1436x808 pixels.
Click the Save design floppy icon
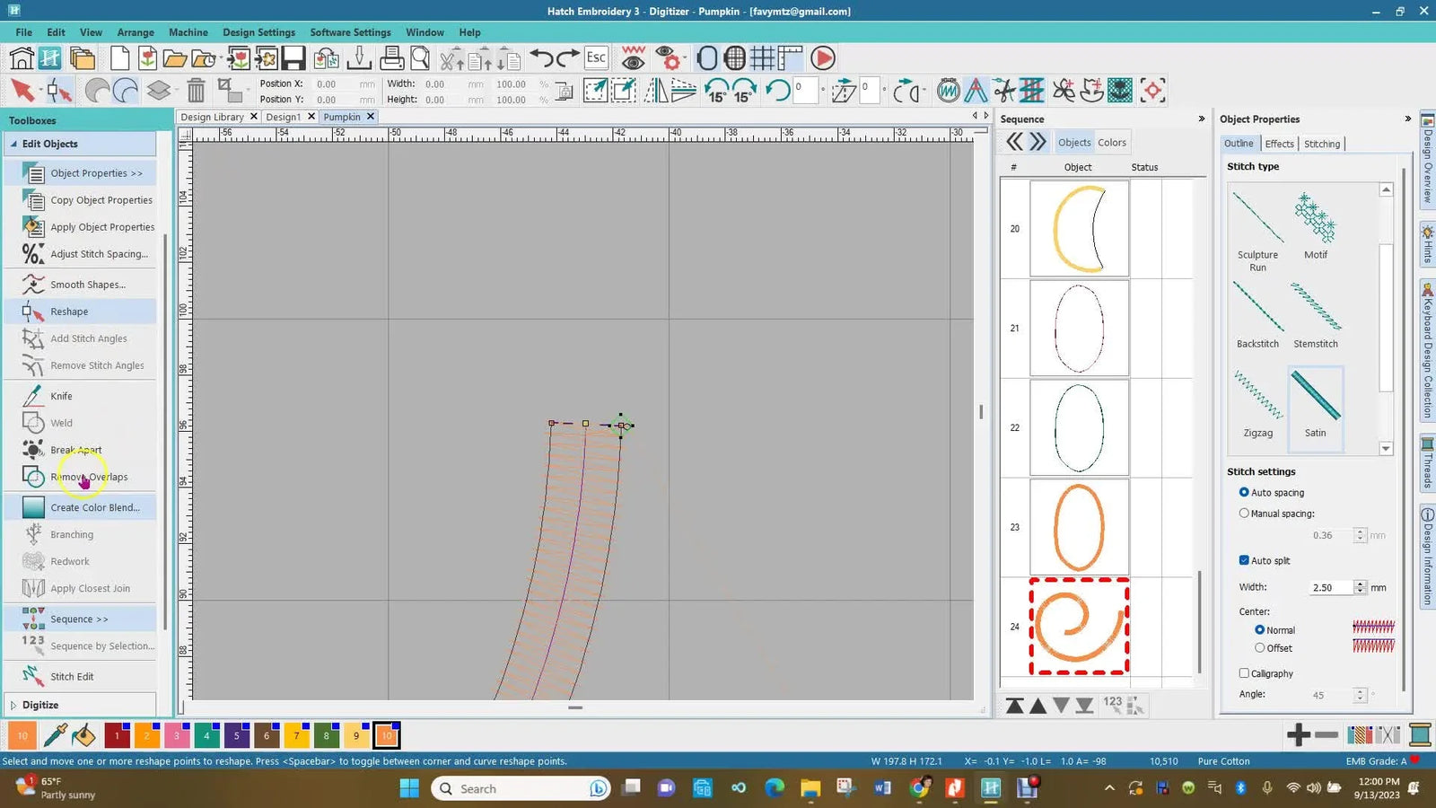(x=293, y=58)
